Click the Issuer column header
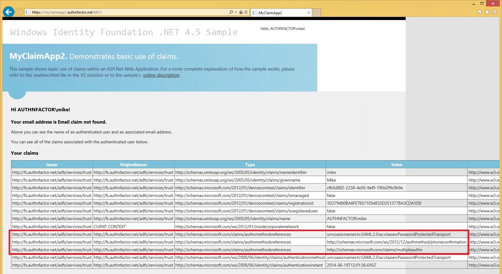The width and height of the screenshot is (502, 274). [52, 165]
